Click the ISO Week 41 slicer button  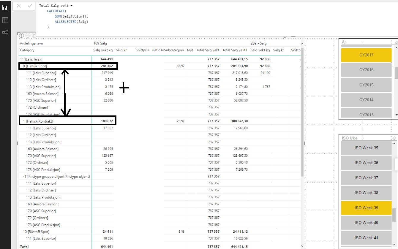[x=366, y=238]
